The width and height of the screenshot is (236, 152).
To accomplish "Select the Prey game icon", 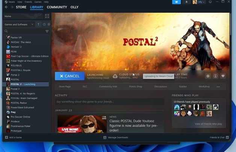I will click(x=8, y=112).
